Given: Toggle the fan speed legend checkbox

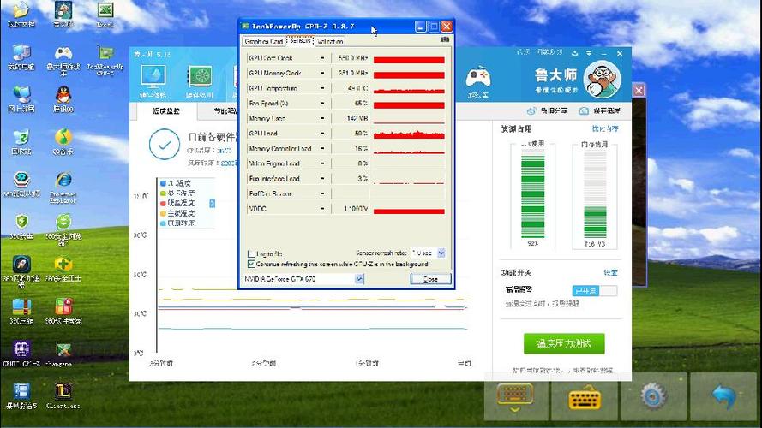Looking at the screenshot, I should [163, 223].
